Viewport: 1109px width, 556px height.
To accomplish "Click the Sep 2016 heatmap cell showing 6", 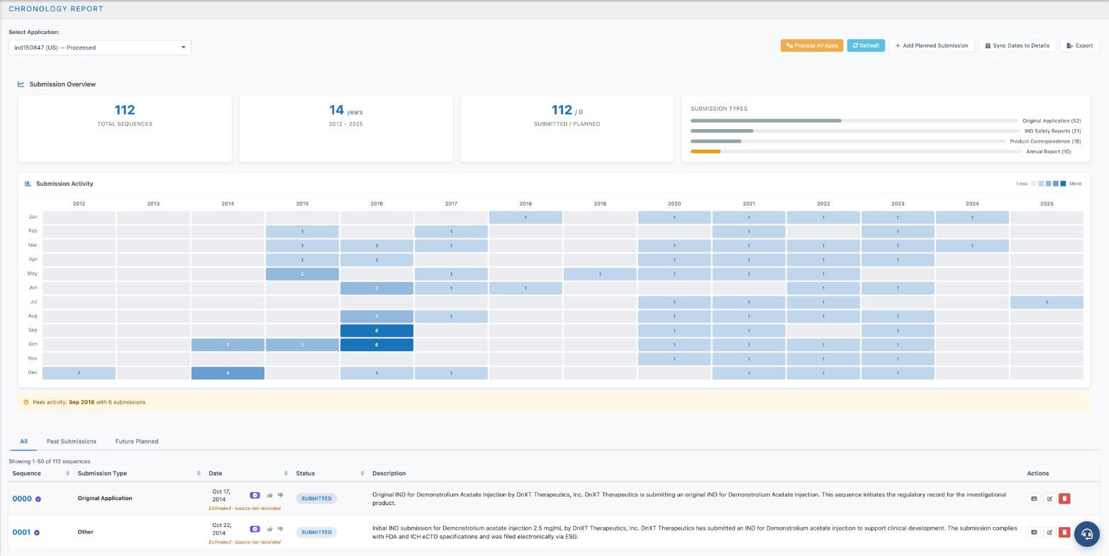I will [377, 330].
